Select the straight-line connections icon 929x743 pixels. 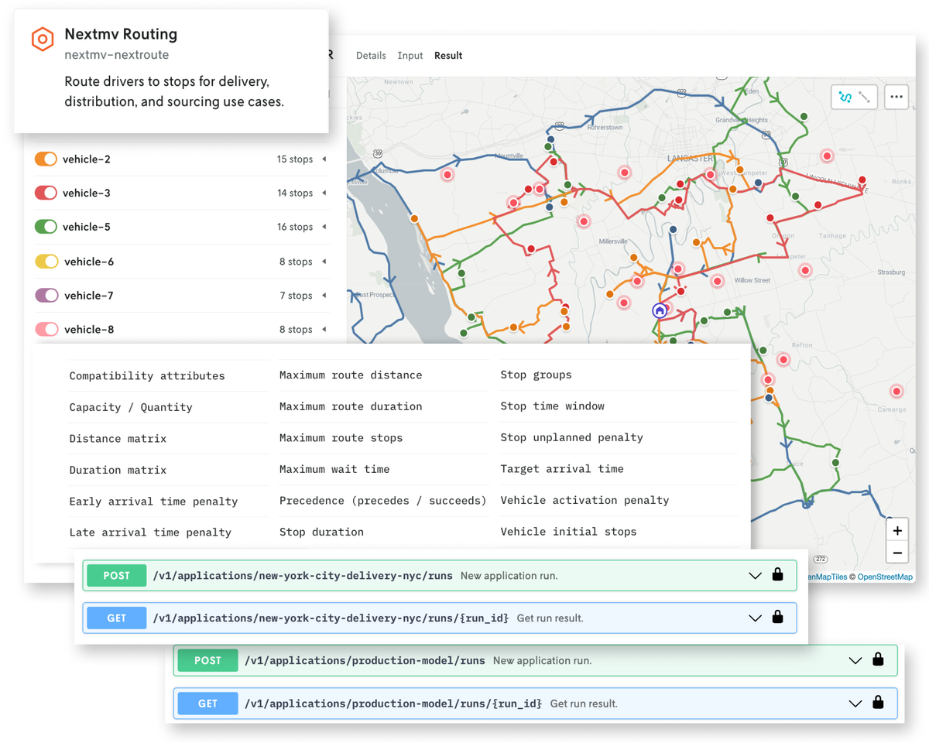pyautogui.click(x=863, y=96)
